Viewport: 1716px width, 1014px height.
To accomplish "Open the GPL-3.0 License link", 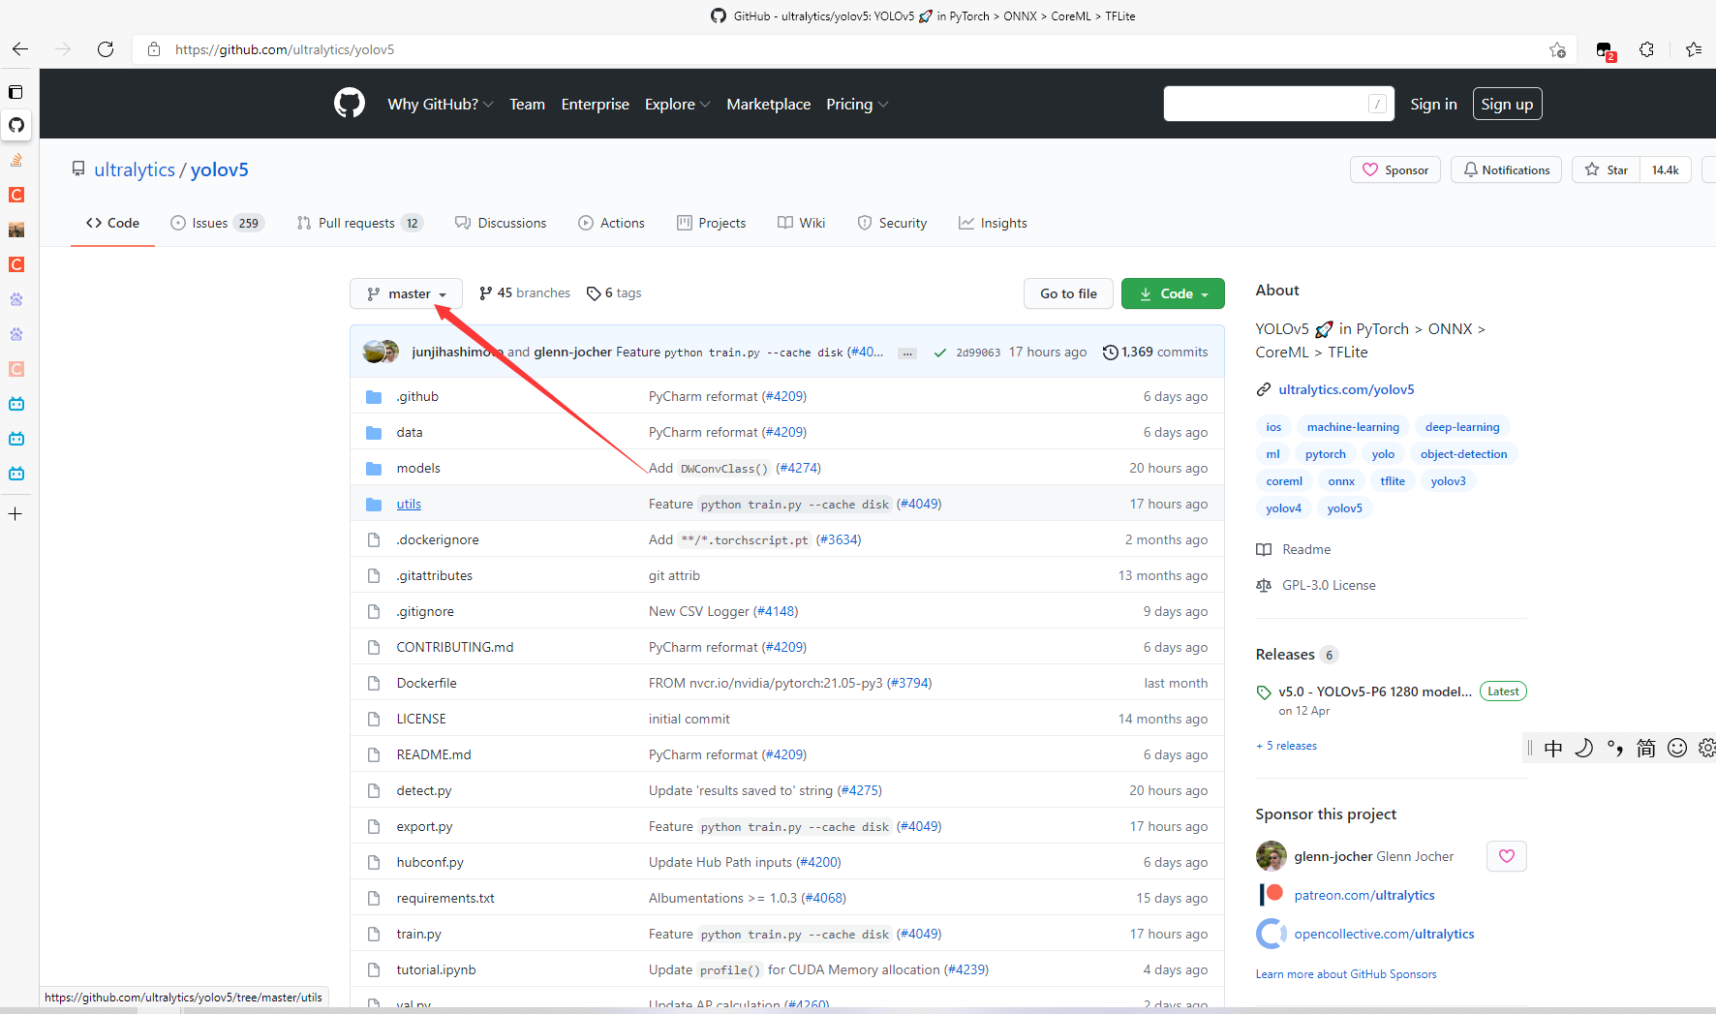I will point(1329,586).
